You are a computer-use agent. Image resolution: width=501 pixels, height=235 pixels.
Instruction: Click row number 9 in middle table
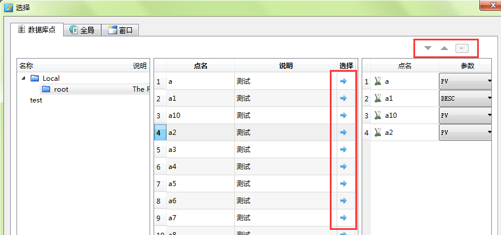coord(160,218)
